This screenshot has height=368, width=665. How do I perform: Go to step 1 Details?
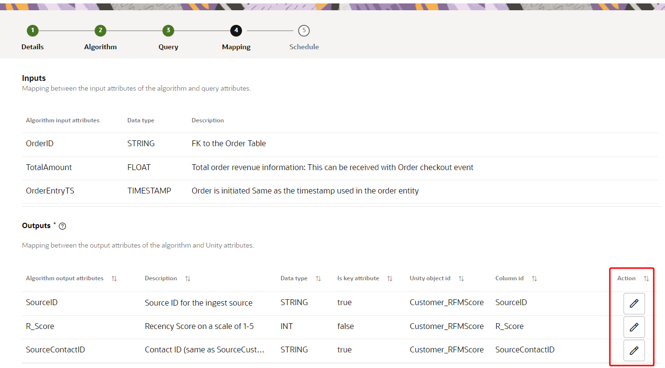33,30
